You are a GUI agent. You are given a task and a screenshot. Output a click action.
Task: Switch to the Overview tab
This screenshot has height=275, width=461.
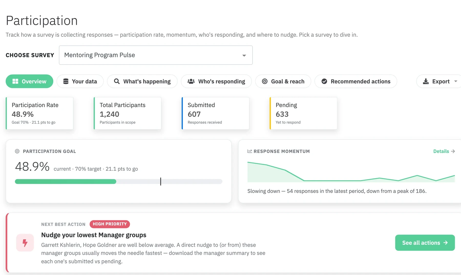pos(29,81)
